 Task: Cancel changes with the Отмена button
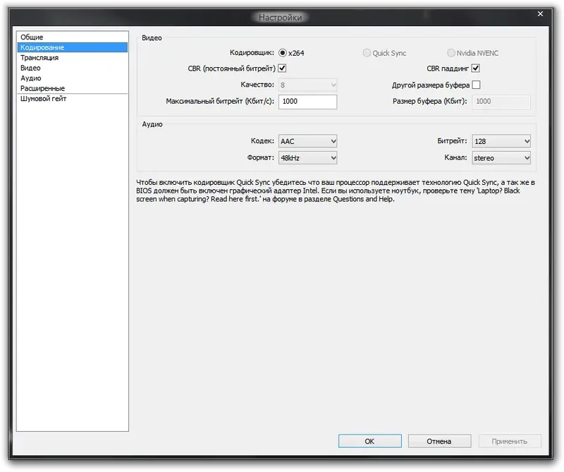tap(439, 441)
